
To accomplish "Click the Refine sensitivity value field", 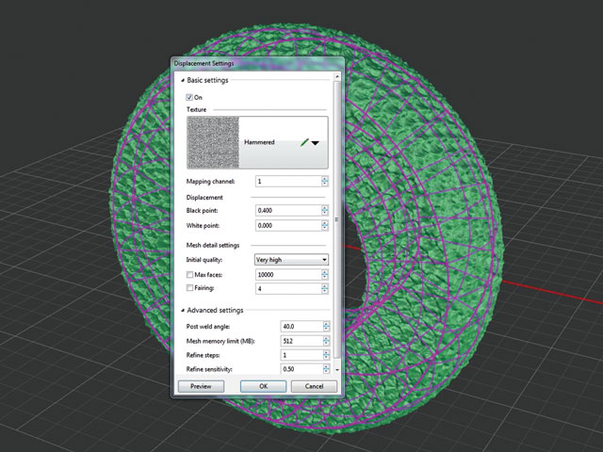I will pyautogui.click(x=301, y=369).
